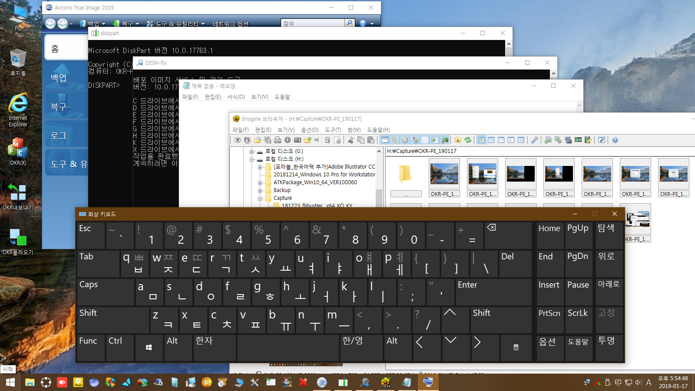Toggle the 한/영 language key on keyboard
Screen dimensions: 695x391
point(361,348)
